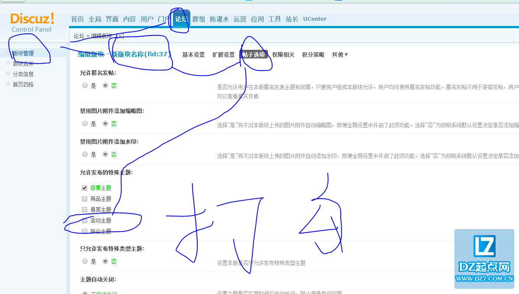The width and height of the screenshot is (519, 294).
Task: Open 首页四格 in the sidebar
Action: coord(23,84)
